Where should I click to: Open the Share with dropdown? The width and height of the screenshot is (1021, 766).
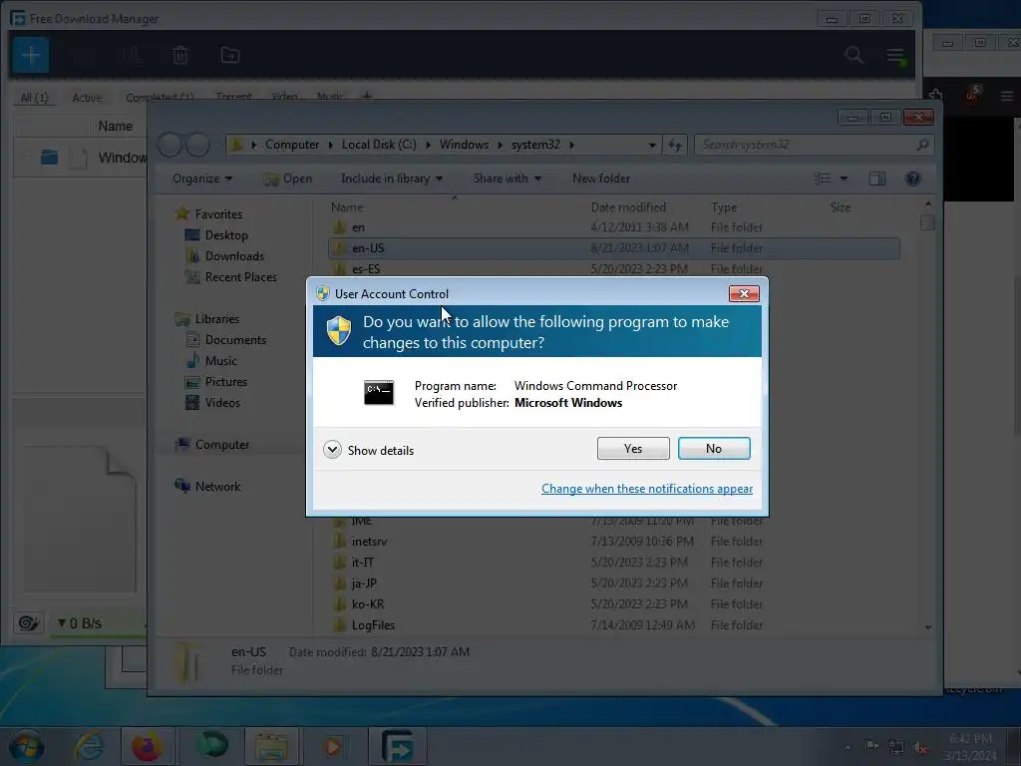[x=508, y=179]
